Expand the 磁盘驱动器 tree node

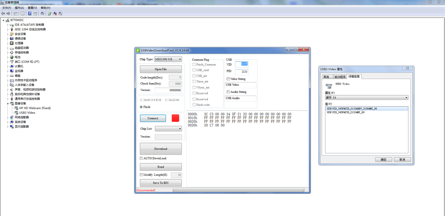click(x=8, y=48)
